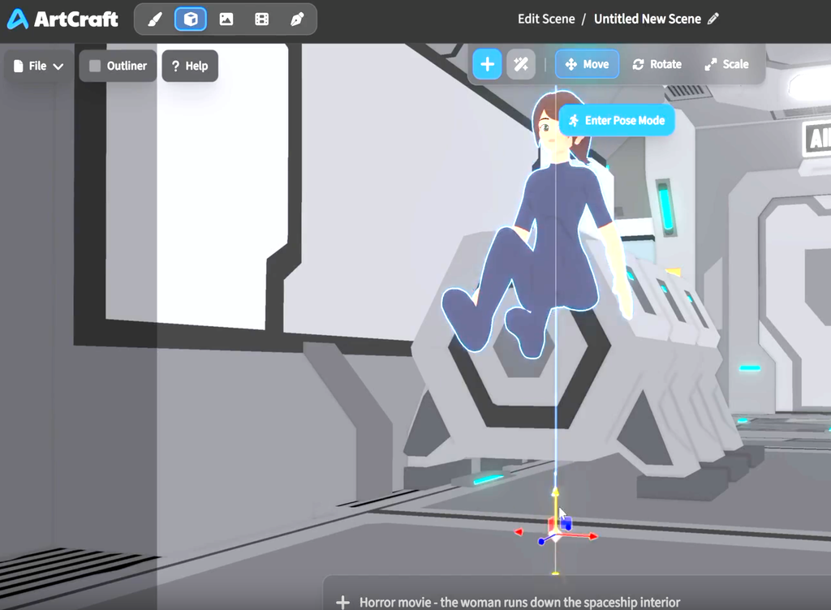
Task: Click the pencil icon to rename scene
Action: (713, 19)
